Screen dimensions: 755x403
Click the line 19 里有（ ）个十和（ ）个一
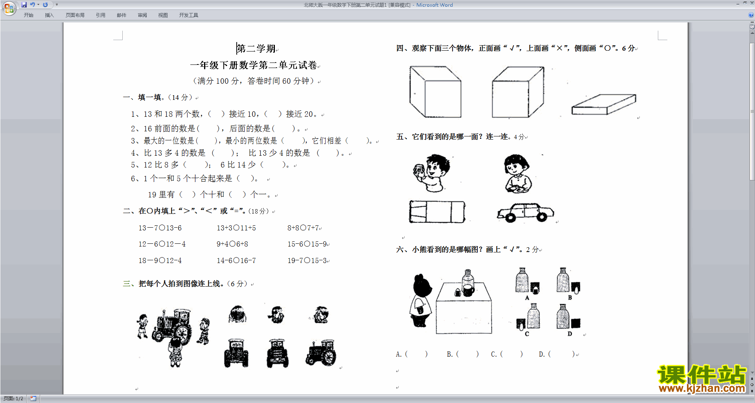point(210,195)
